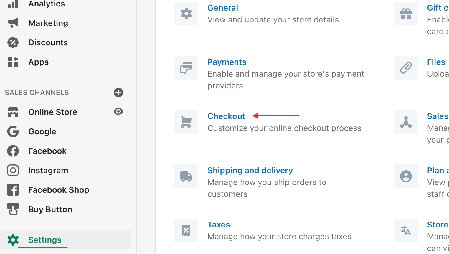449x254 pixels.
Task: Click the Files paperclip icon
Action: (406, 68)
